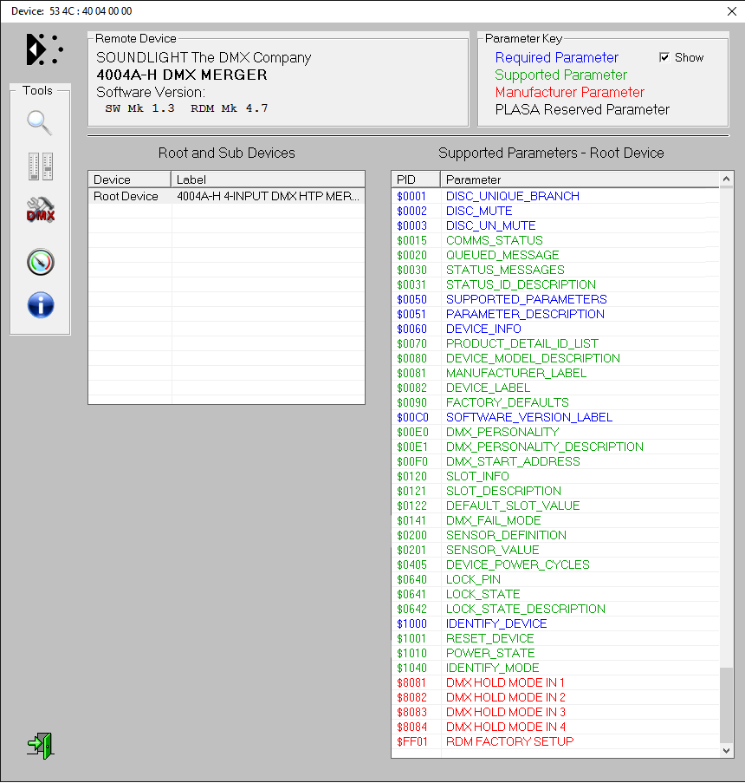Open the sensor gauge tool
745x783 pixels.
click(40, 261)
